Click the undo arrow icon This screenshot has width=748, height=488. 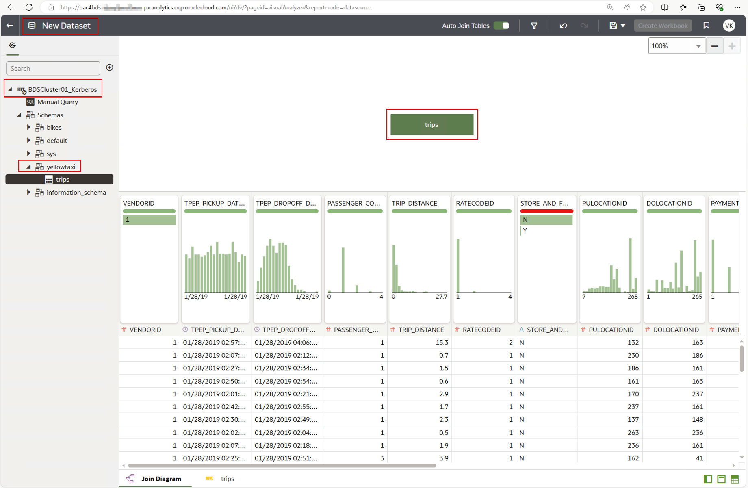coord(563,26)
